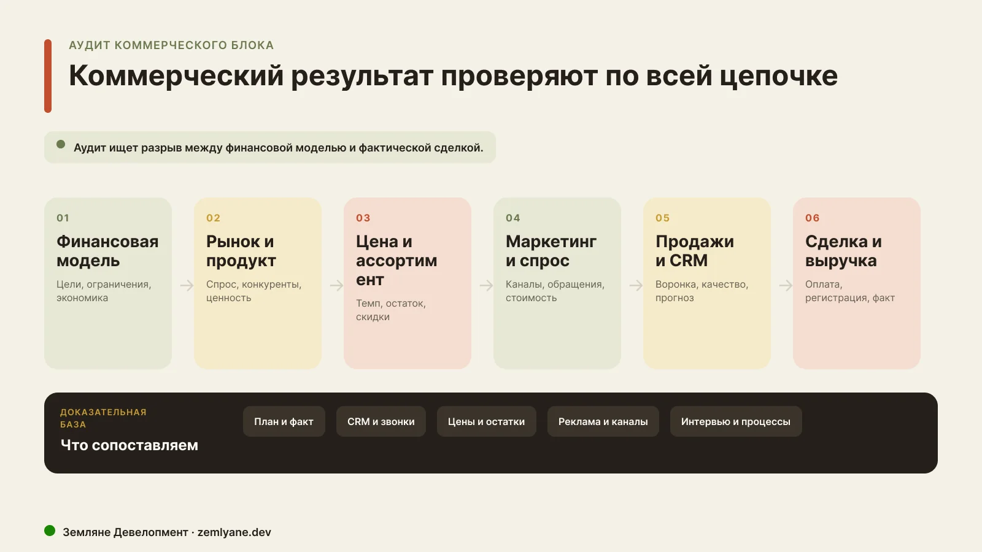Click the arrow between cards 05 and 06
982x552 pixels.
point(786,285)
